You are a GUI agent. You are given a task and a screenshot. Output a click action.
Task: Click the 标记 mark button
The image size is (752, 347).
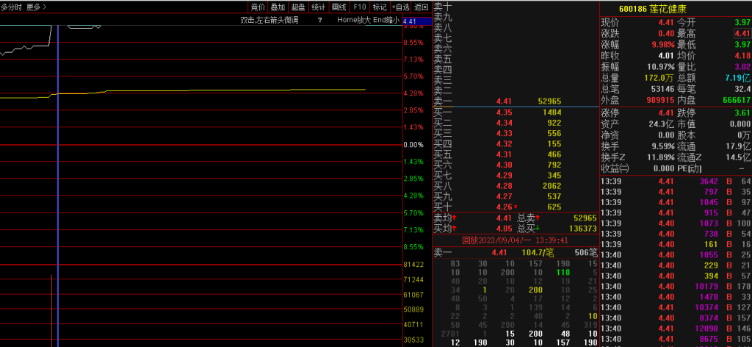click(x=379, y=7)
